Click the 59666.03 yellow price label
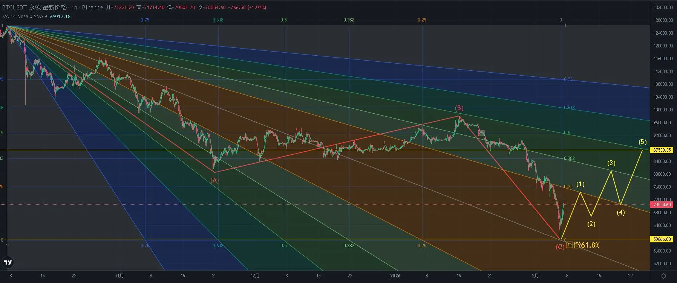This screenshot has width=677, height=283. pos(662,239)
